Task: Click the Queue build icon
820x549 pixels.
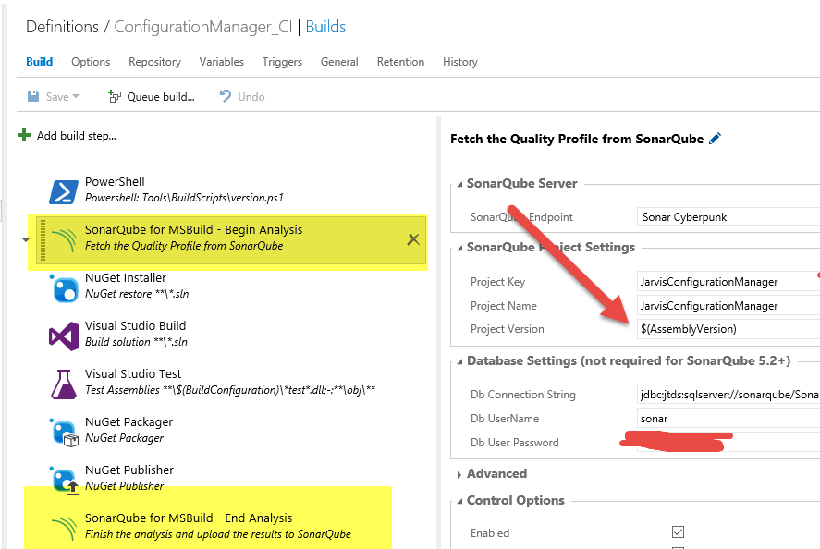Action: [115, 96]
